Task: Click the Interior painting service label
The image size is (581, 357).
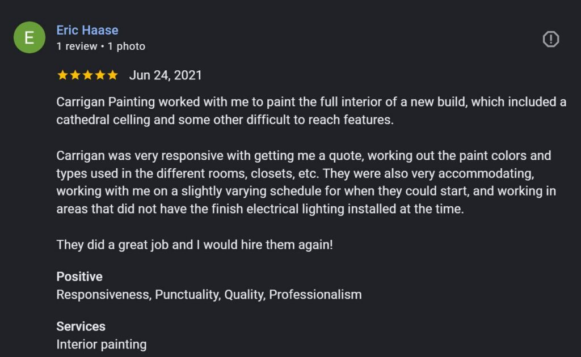Action: 101,344
